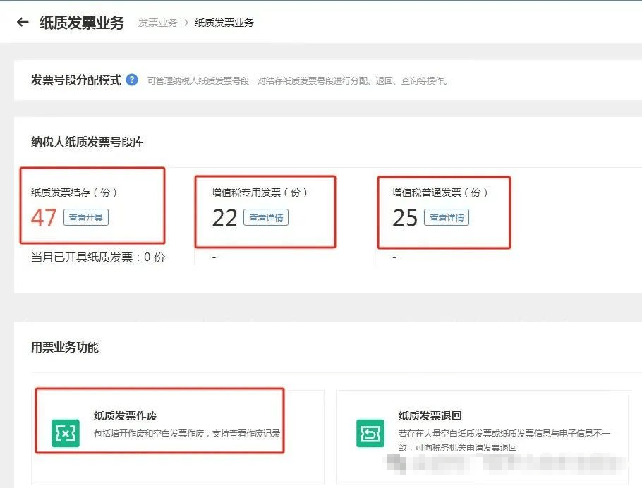Click the 25 count of 增值税普通发票
The image size is (642, 488).
(x=405, y=218)
